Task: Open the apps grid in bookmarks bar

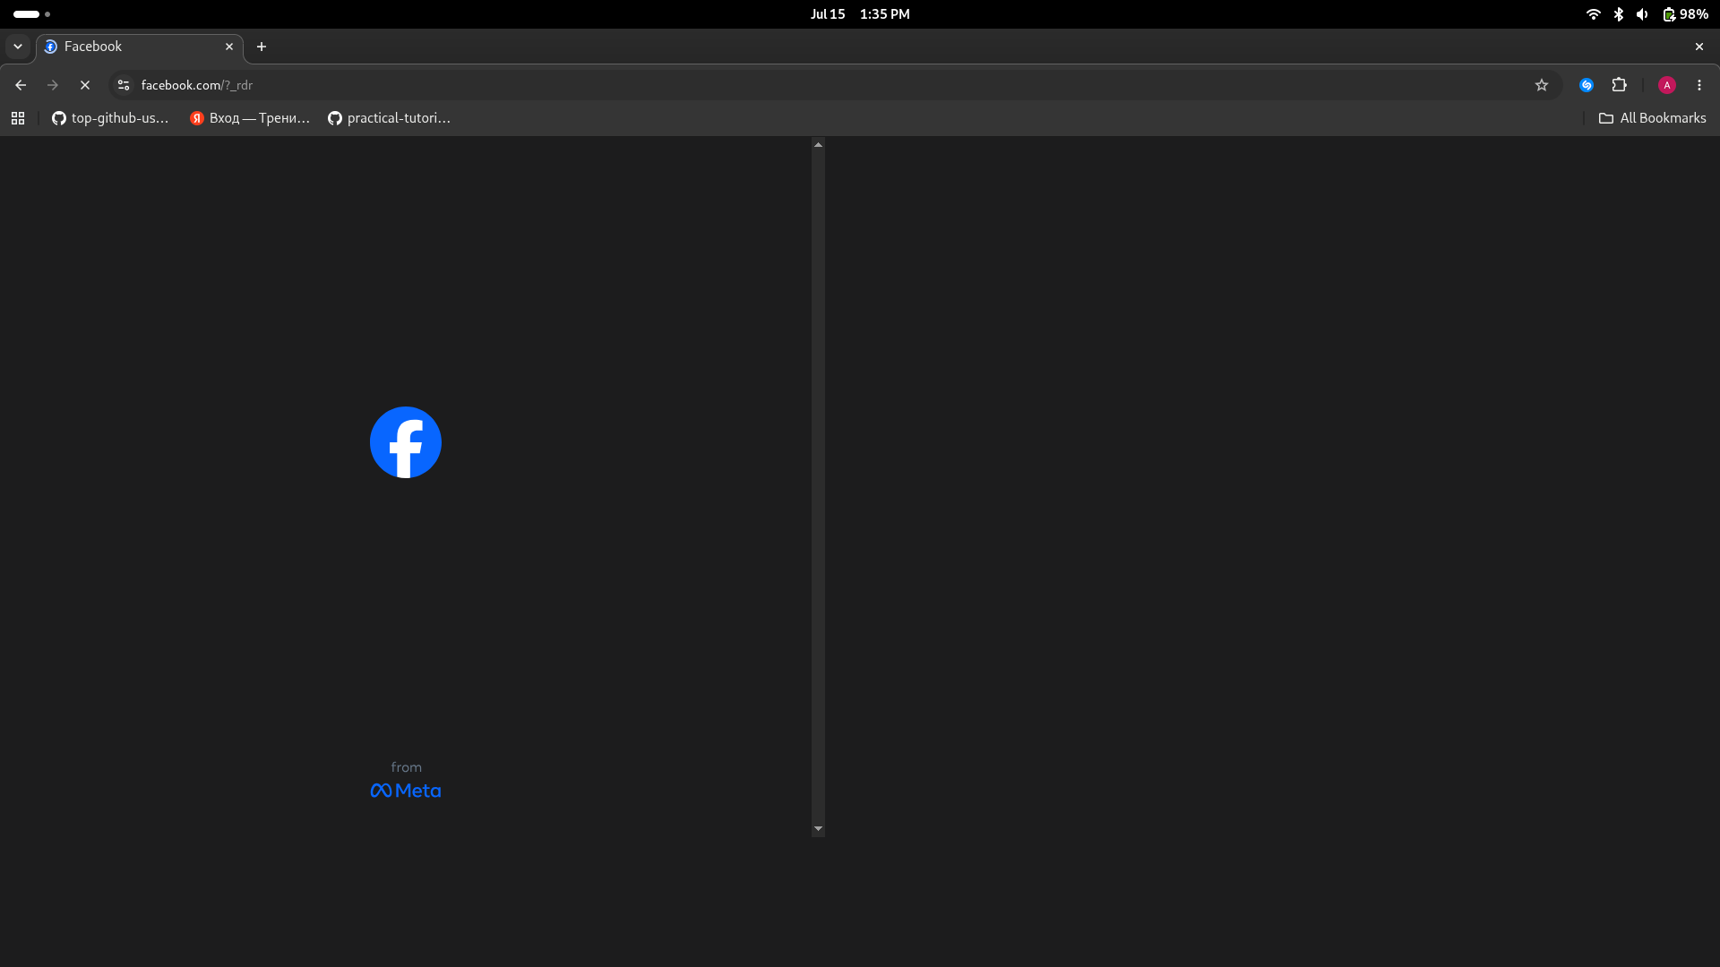Action: tap(18, 118)
